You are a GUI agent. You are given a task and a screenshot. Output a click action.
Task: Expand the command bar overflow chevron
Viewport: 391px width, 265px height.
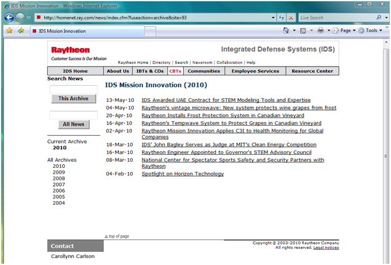pyautogui.click(x=387, y=27)
